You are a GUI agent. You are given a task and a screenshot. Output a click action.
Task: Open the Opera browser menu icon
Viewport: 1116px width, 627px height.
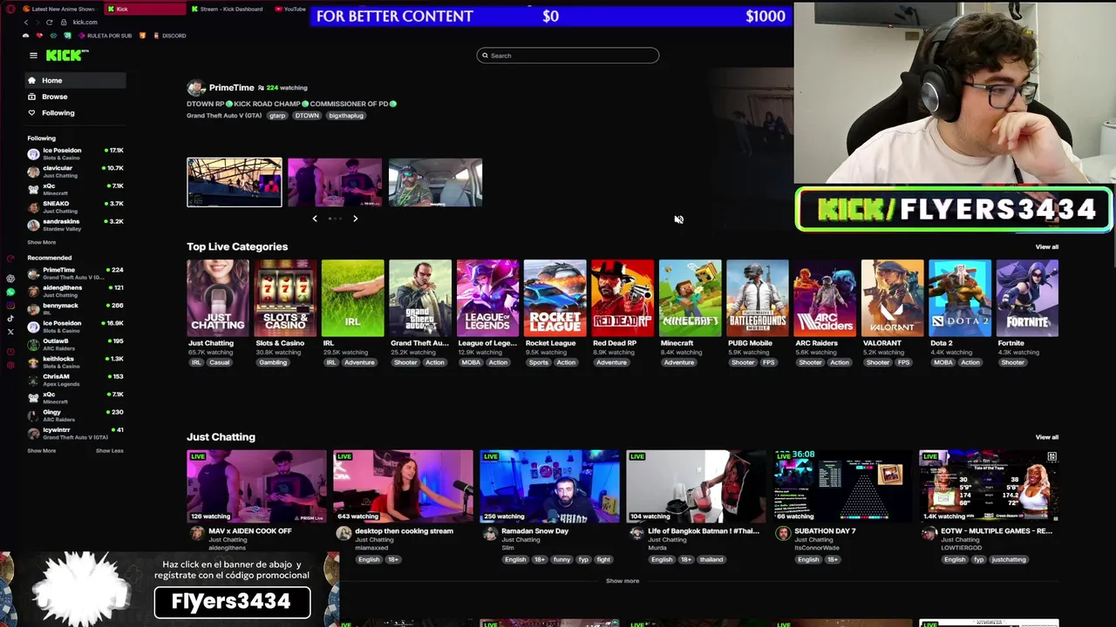pos(10,9)
